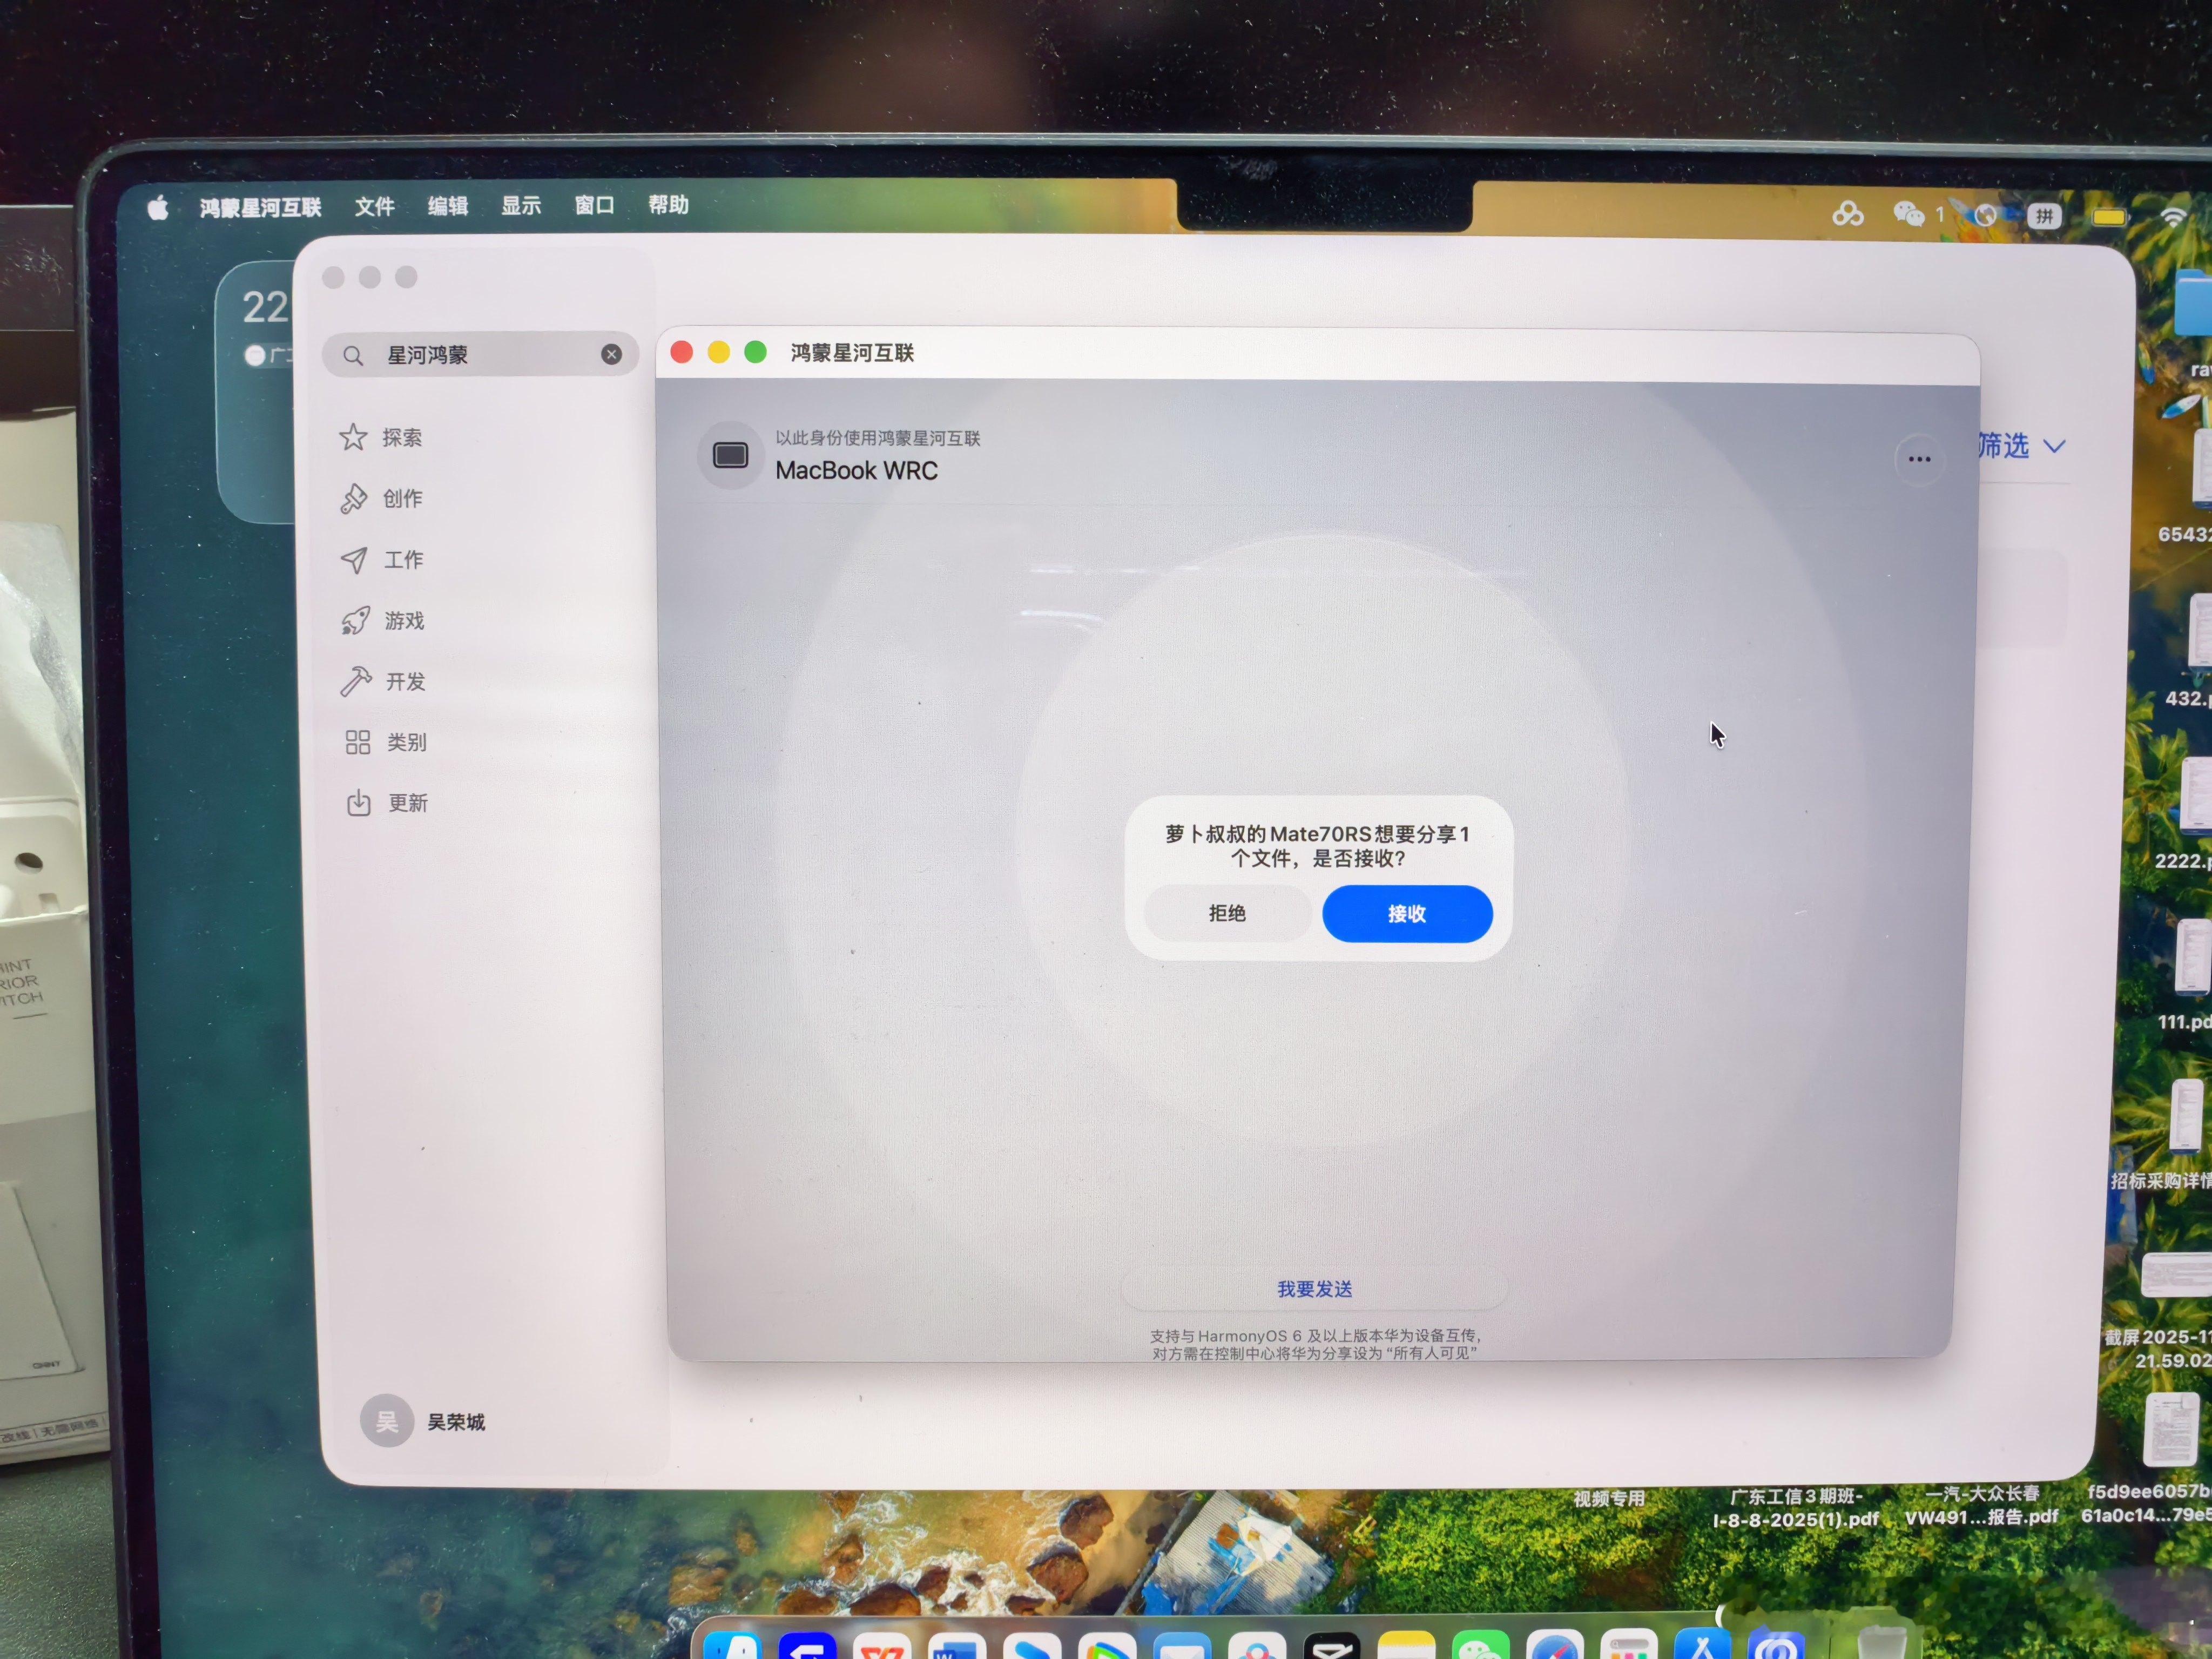Viewport: 2212px width, 1659px height.
Task: Click the 我要发送 send link
Action: pyautogui.click(x=1314, y=1289)
